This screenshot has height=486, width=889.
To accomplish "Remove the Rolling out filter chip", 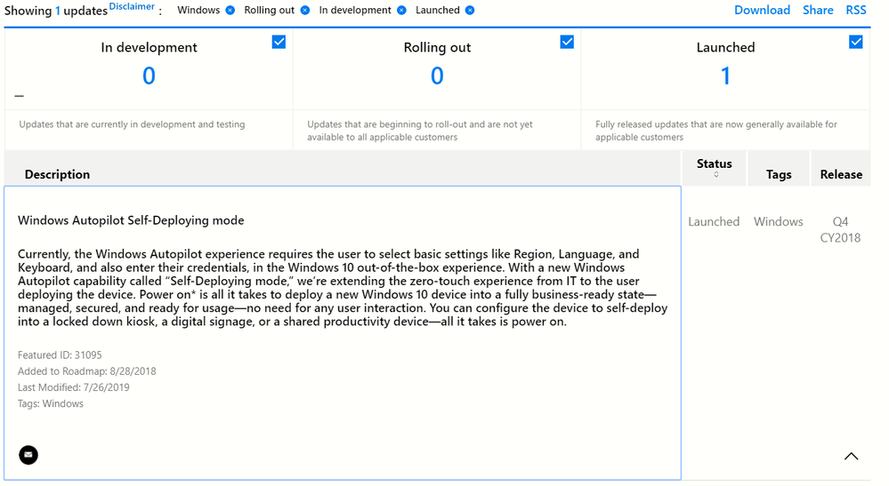I will coord(305,10).
